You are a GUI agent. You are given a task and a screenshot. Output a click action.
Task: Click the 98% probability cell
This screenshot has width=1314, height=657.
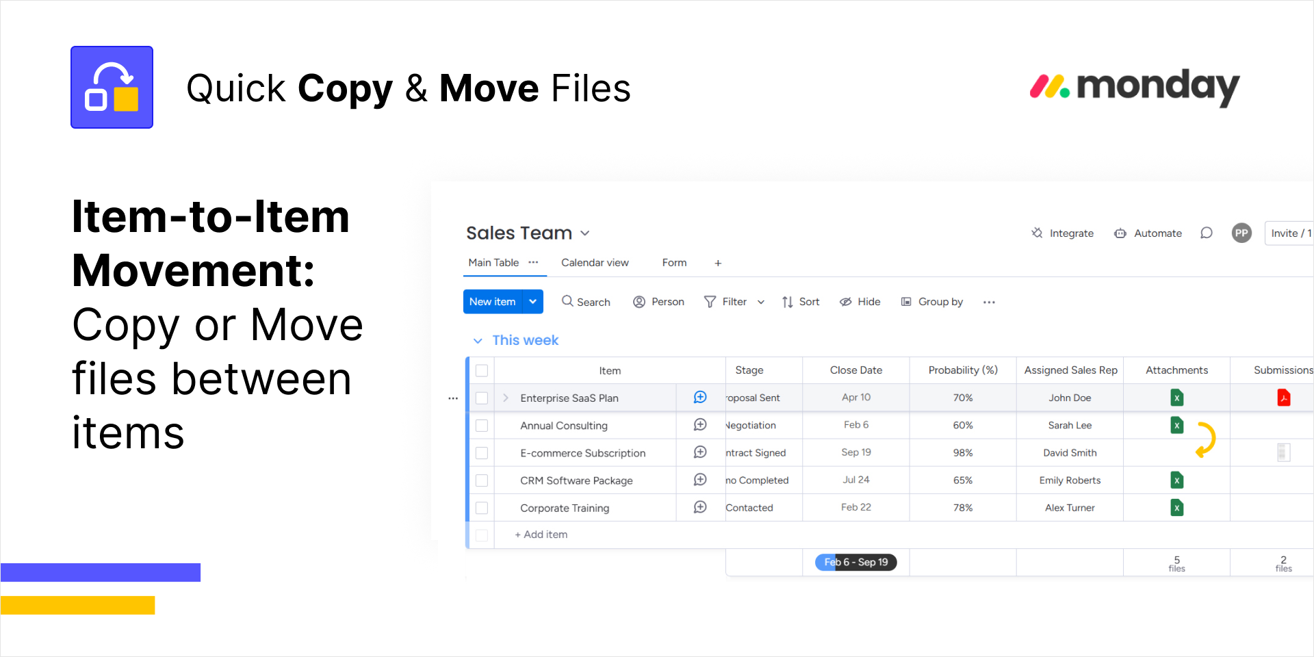963,452
